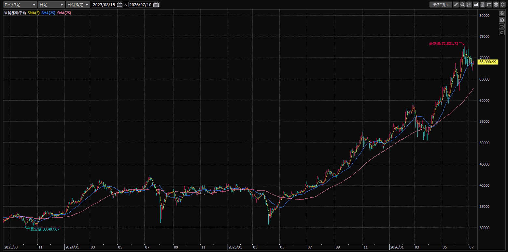
Task: Click the 2024/01 date axis label
Action: tap(72, 247)
